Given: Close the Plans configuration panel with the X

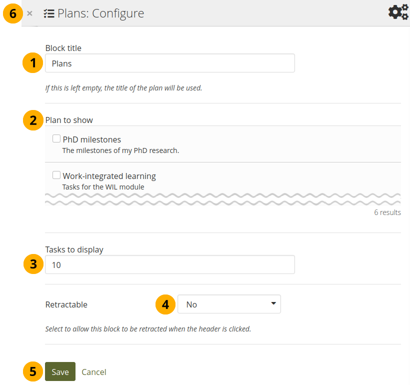Looking at the screenshot, I should pos(30,13).
